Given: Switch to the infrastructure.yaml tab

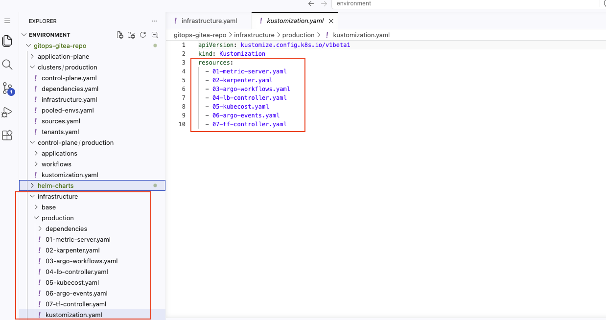Looking at the screenshot, I should point(209,21).
